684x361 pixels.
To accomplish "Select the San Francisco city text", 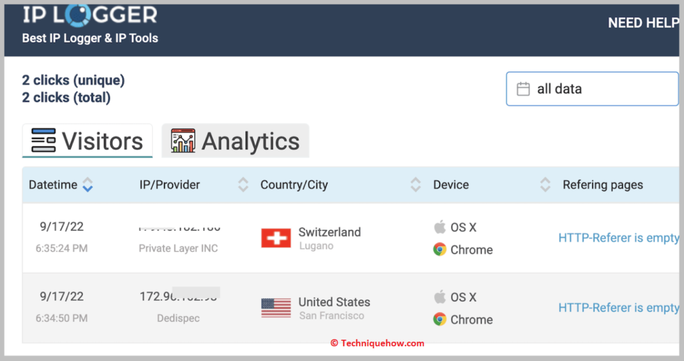I will tap(331, 316).
